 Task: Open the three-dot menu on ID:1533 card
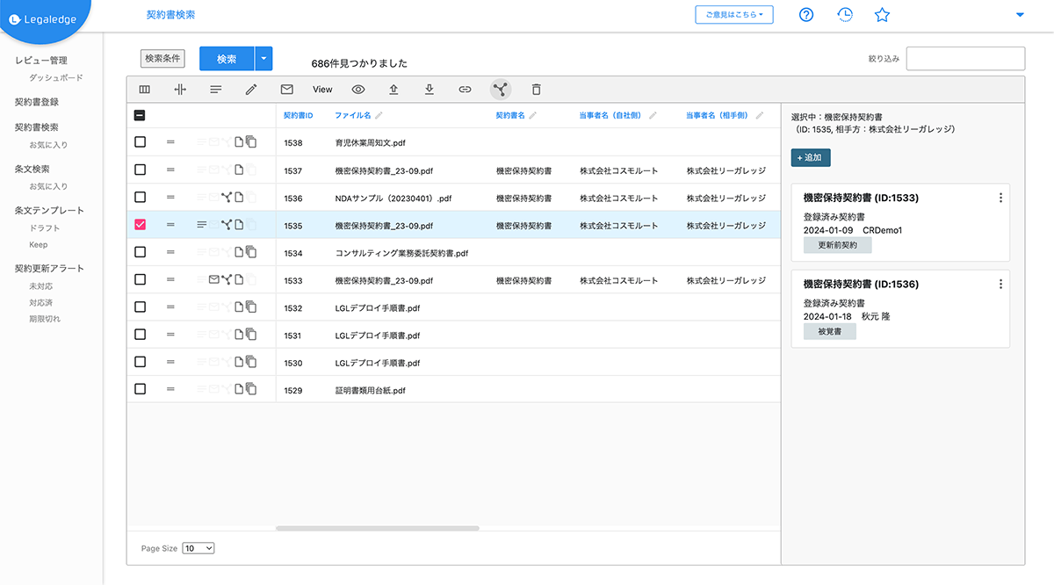1000,198
